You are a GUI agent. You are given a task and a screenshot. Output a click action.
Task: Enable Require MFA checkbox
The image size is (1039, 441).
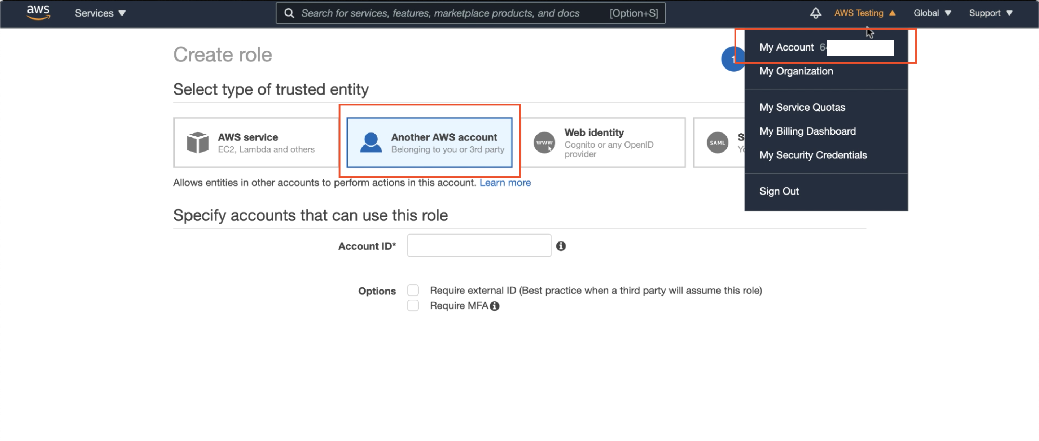[413, 305]
